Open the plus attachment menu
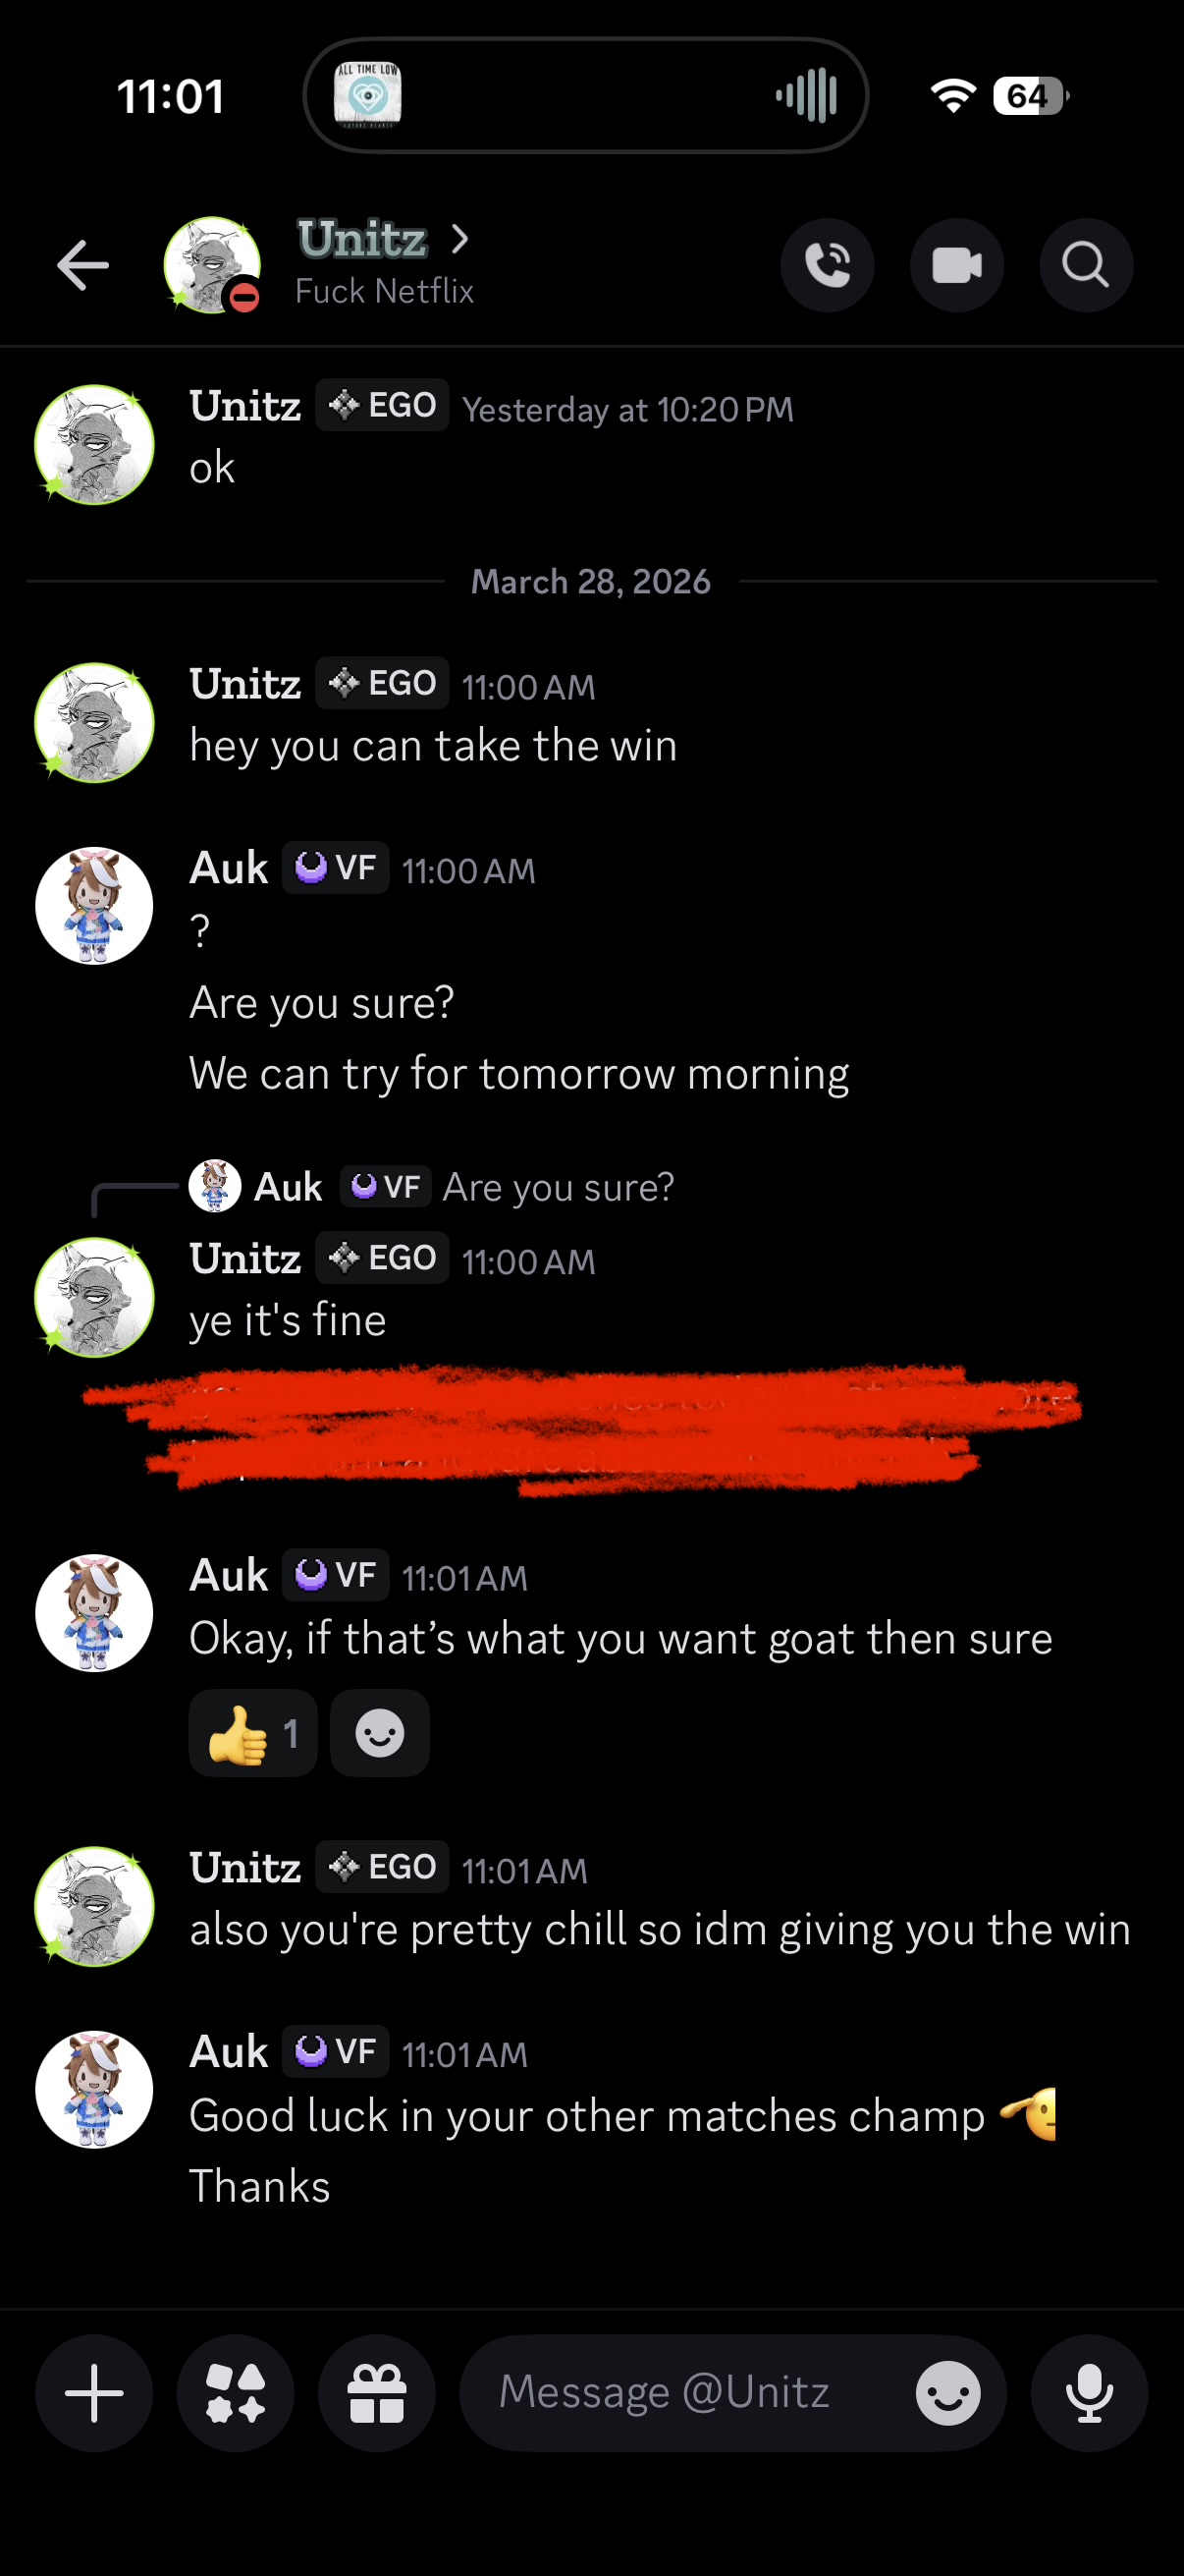The image size is (1184, 2576). point(94,2393)
